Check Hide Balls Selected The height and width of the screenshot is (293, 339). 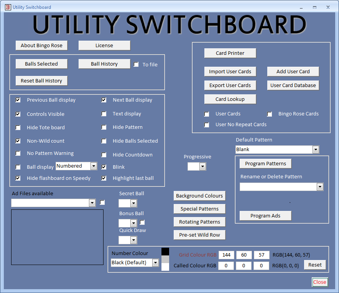pyautogui.click(x=104, y=141)
